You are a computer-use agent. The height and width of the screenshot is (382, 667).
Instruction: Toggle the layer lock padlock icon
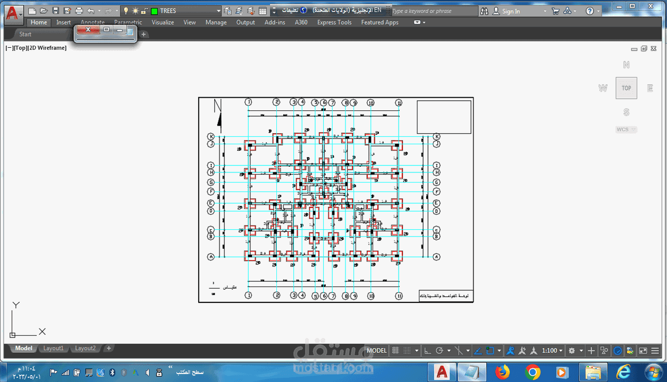coord(144,11)
